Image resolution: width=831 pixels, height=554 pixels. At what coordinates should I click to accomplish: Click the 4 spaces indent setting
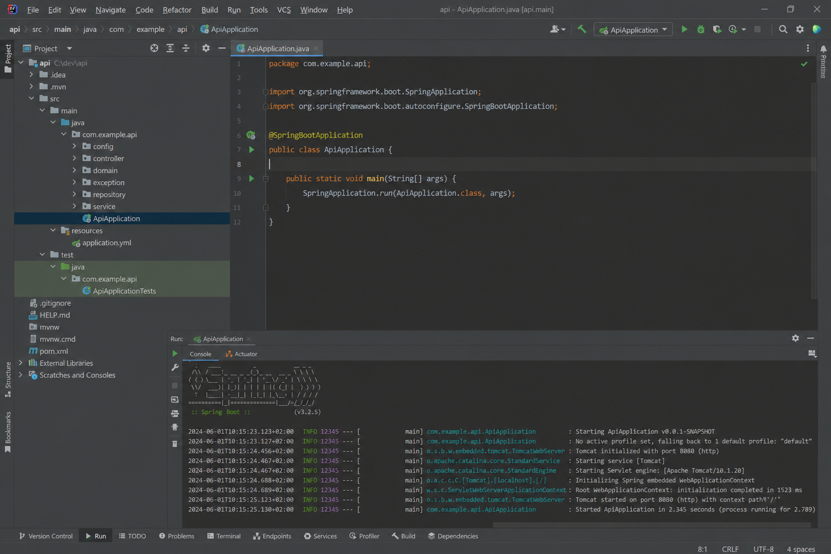(x=801, y=549)
